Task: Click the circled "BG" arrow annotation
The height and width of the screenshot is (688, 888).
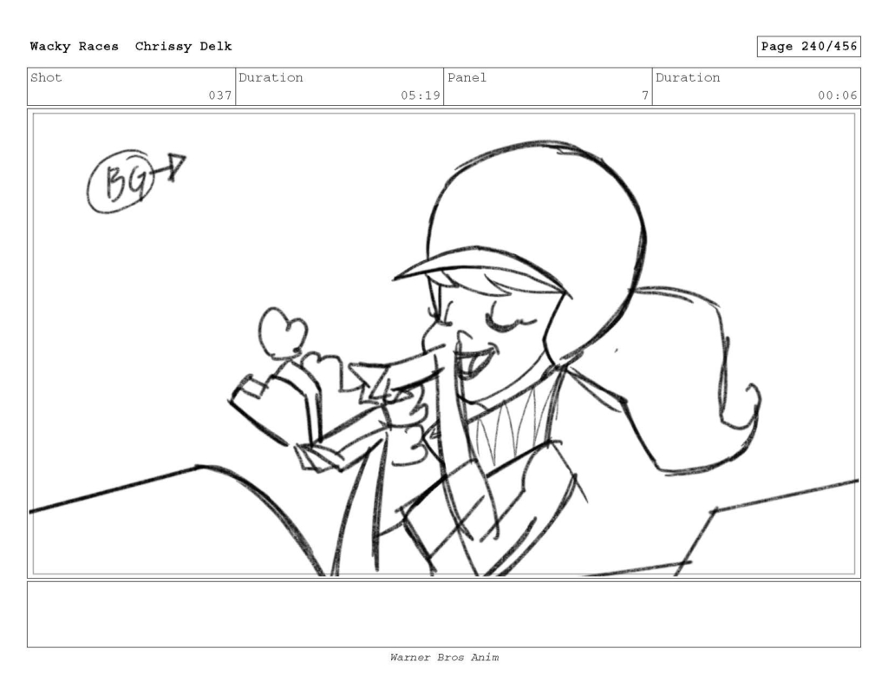Action: tap(136, 180)
